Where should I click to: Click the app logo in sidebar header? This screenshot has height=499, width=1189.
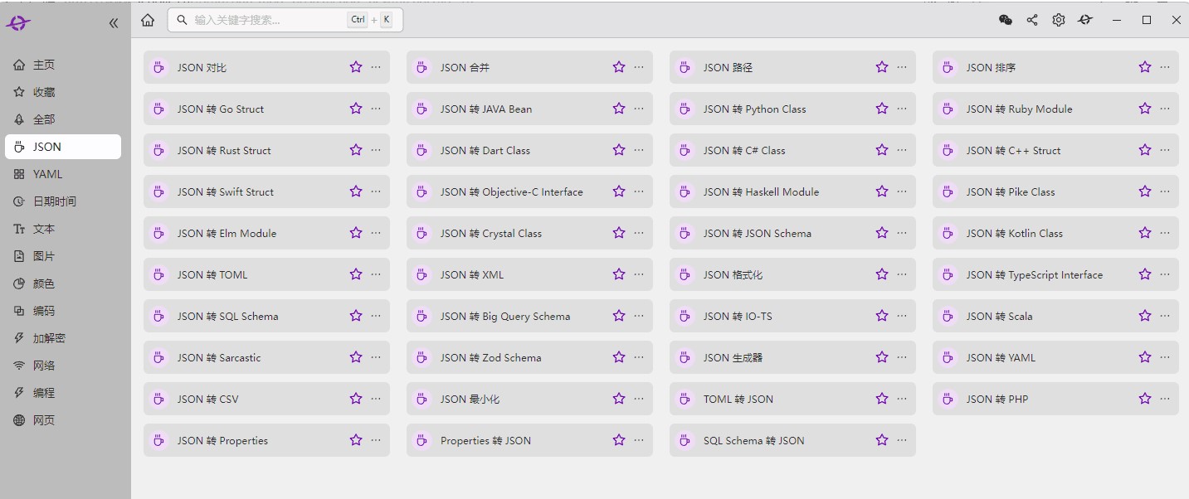[x=18, y=23]
